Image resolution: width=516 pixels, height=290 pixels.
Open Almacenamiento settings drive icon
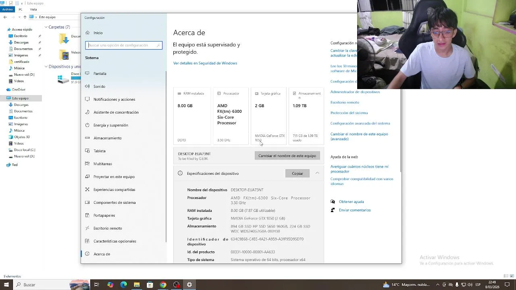coord(87,138)
